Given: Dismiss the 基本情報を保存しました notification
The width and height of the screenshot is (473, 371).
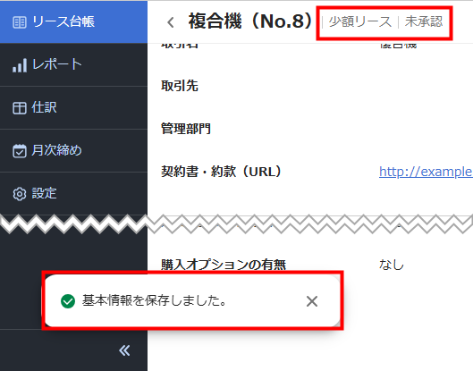Looking at the screenshot, I should click(312, 301).
